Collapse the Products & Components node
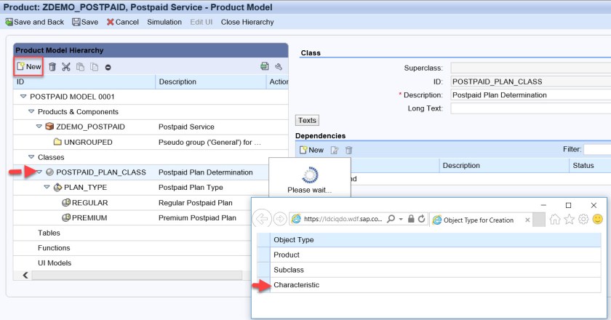Screen dimensions: 611x320 (31, 112)
